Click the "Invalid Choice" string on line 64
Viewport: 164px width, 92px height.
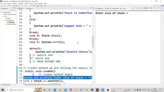point(77,52)
